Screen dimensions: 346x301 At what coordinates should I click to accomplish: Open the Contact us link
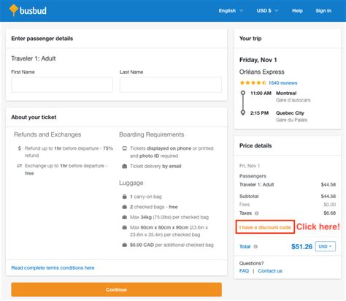coord(270,271)
